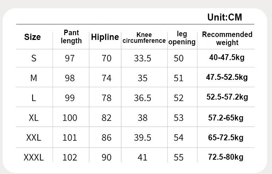Select the "Pant length" column header
The image size is (272, 174).
coord(71,37)
